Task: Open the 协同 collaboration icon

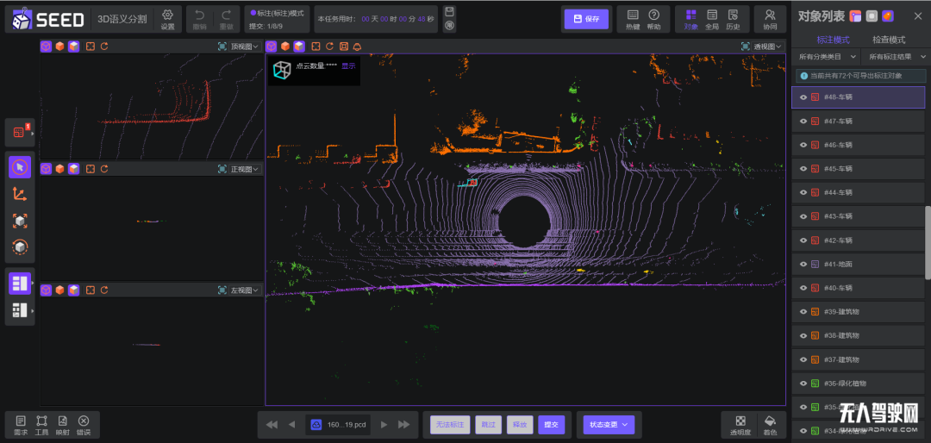Action: (x=770, y=19)
